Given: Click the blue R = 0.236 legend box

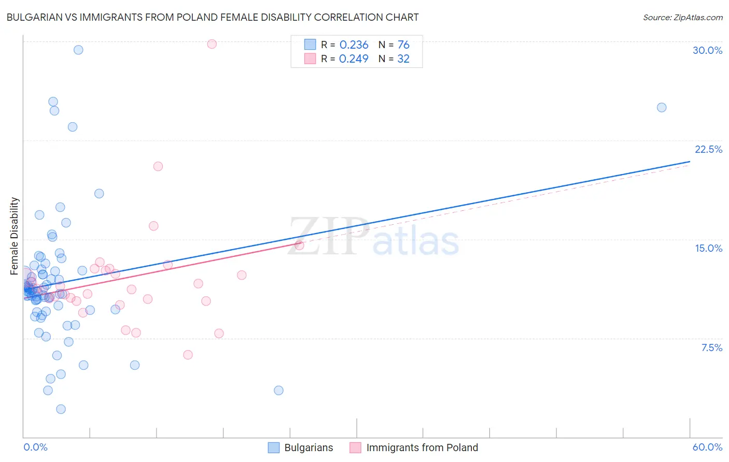Looking at the screenshot, I should [310, 45].
